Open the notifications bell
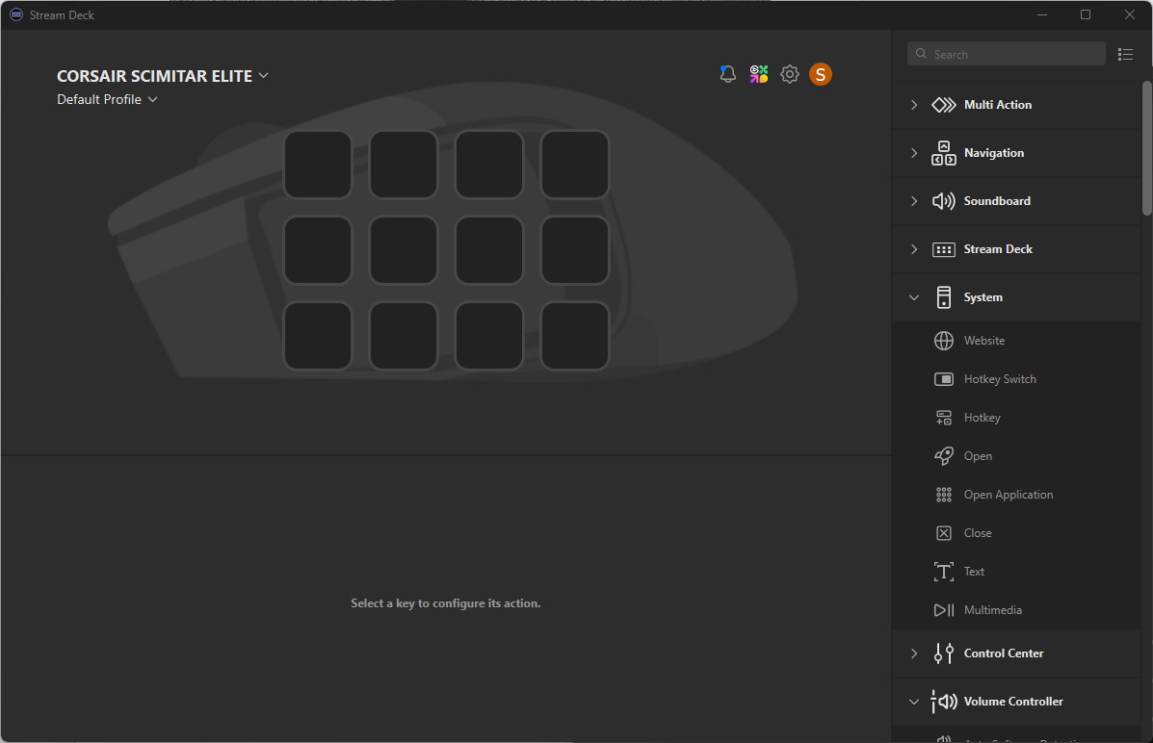Image resolution: width=1153 pixels, height=743 pixels. 728,74
